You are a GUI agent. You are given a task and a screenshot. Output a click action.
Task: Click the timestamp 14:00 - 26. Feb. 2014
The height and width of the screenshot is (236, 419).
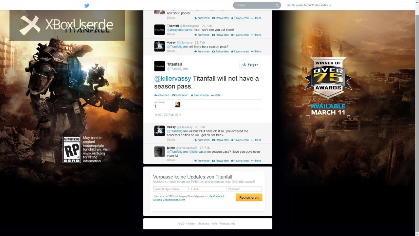(x=168, y=115)
